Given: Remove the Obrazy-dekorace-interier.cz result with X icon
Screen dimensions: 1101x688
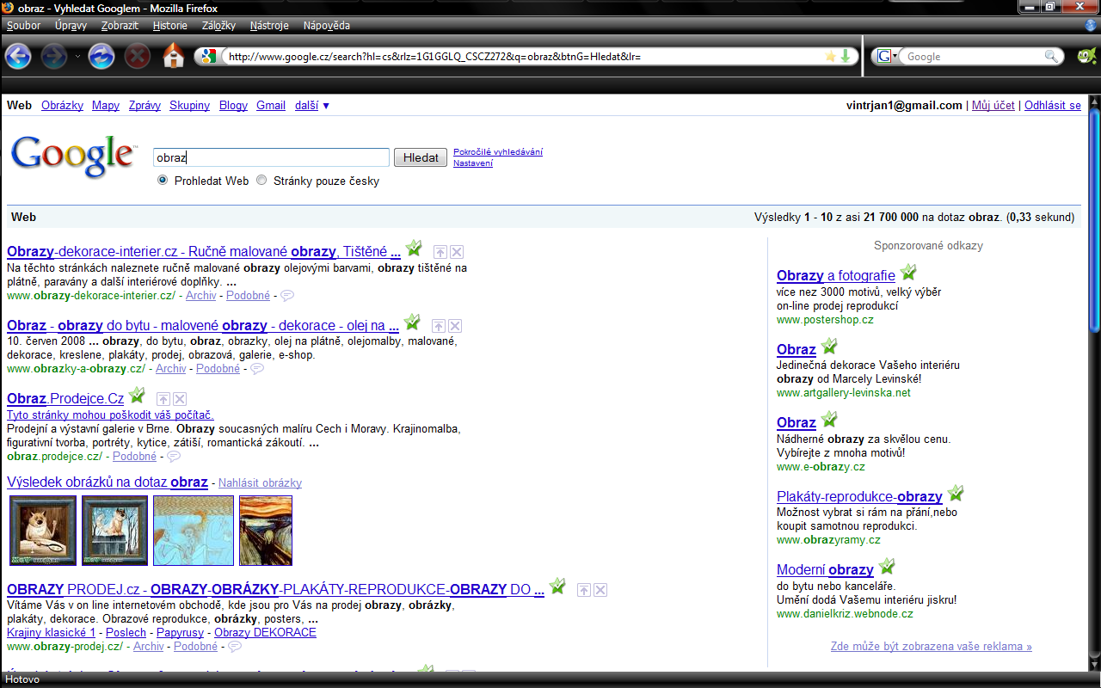Looking at the screenshot, I should coord(457,252).
